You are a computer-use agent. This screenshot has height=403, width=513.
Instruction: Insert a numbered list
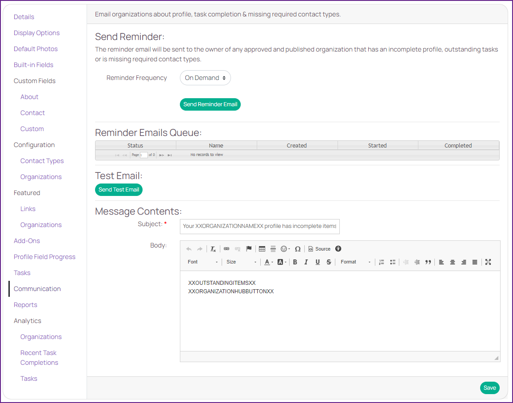382,262
